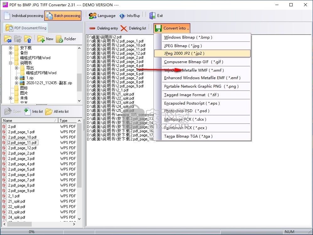Select 2.pdf_page_5.pdf in file list
Screen dimensions: 313x235
pos(21,169)
